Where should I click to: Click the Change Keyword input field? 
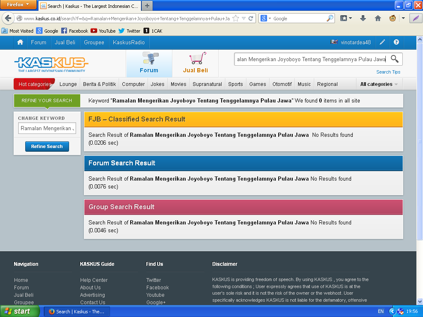(47, 128)
